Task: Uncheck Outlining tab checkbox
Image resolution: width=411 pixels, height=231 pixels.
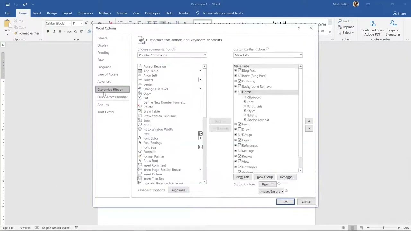Action: pos(240,81)
